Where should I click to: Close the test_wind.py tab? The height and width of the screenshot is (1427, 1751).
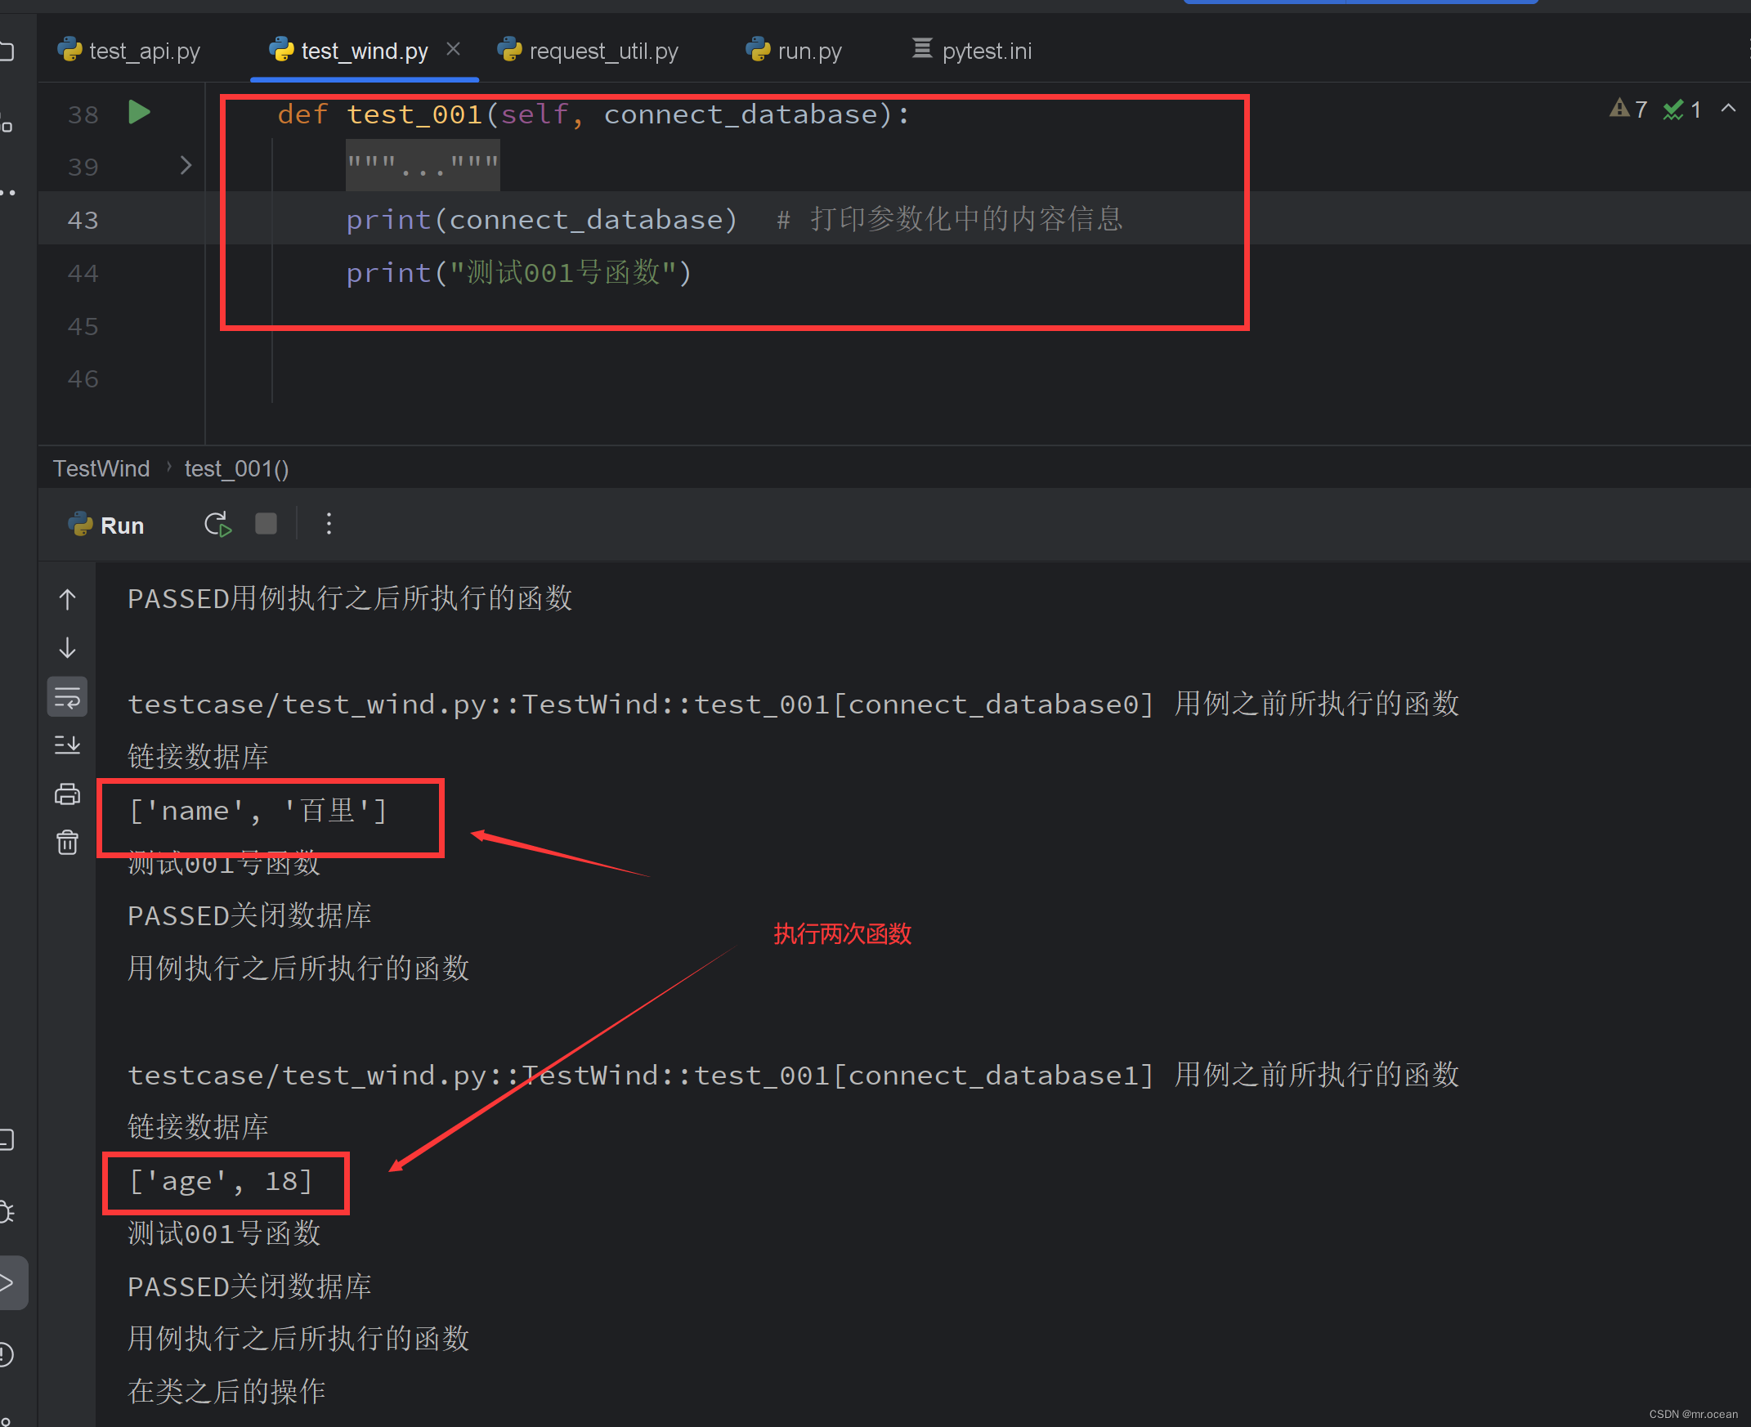tap(453, 49)
